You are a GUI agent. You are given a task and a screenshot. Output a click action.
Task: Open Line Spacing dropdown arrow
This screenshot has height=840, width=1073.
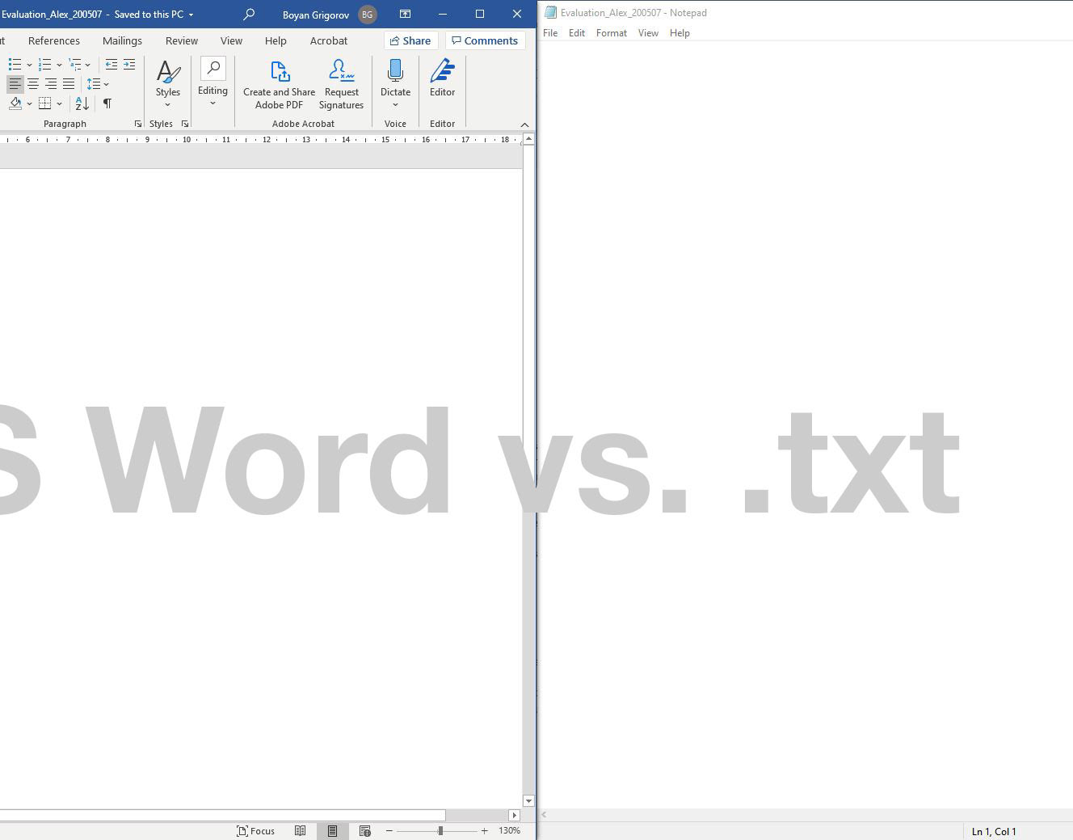click(x=106, y=84)
